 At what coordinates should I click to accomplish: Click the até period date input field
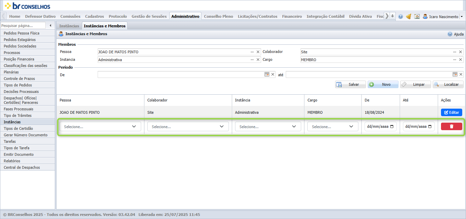[x=369, y=74]
